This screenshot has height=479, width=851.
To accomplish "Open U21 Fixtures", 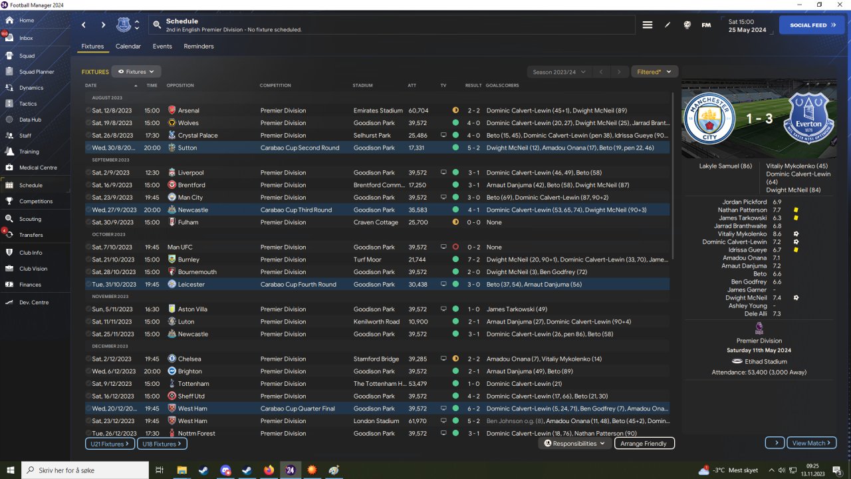I will (110, 444).
